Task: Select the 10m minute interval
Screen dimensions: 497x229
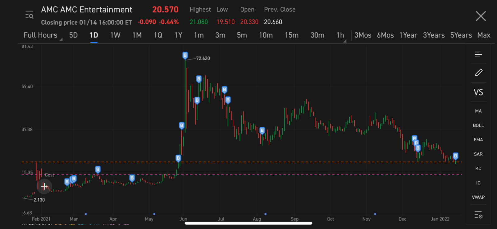Action: [266, 35]
